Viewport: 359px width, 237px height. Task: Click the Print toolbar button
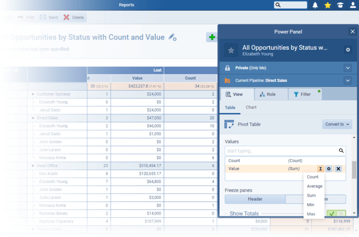(x=26, y=17)
